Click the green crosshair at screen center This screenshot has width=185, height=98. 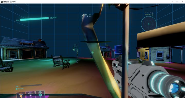pyautogui.click(x=92, y=52)
